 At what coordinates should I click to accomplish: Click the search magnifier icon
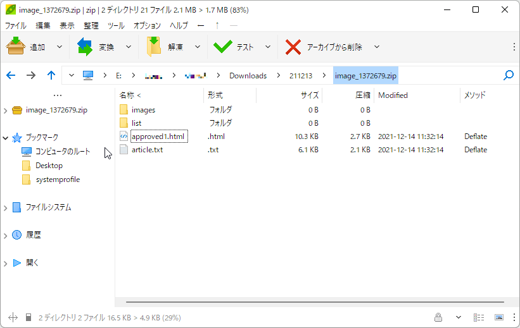(509, 75)
